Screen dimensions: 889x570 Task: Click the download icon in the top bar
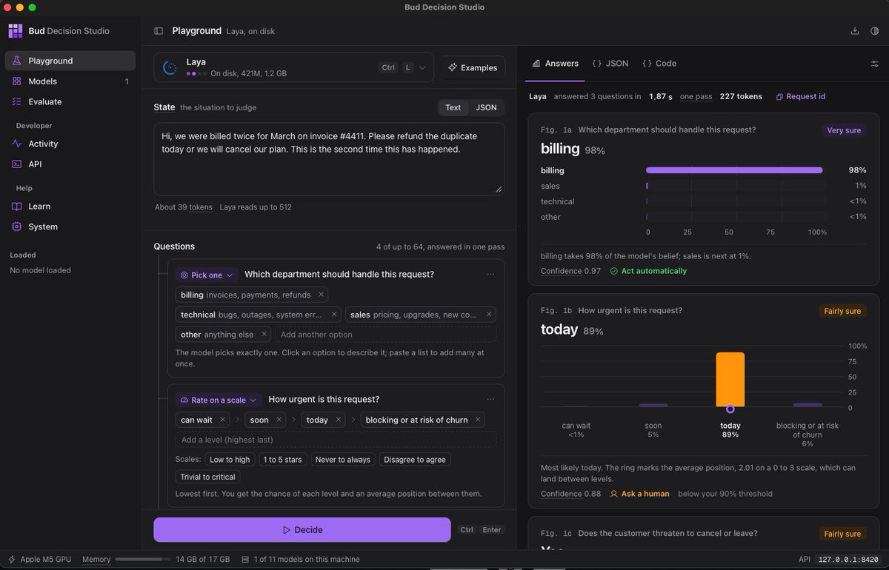click(855, 31)
